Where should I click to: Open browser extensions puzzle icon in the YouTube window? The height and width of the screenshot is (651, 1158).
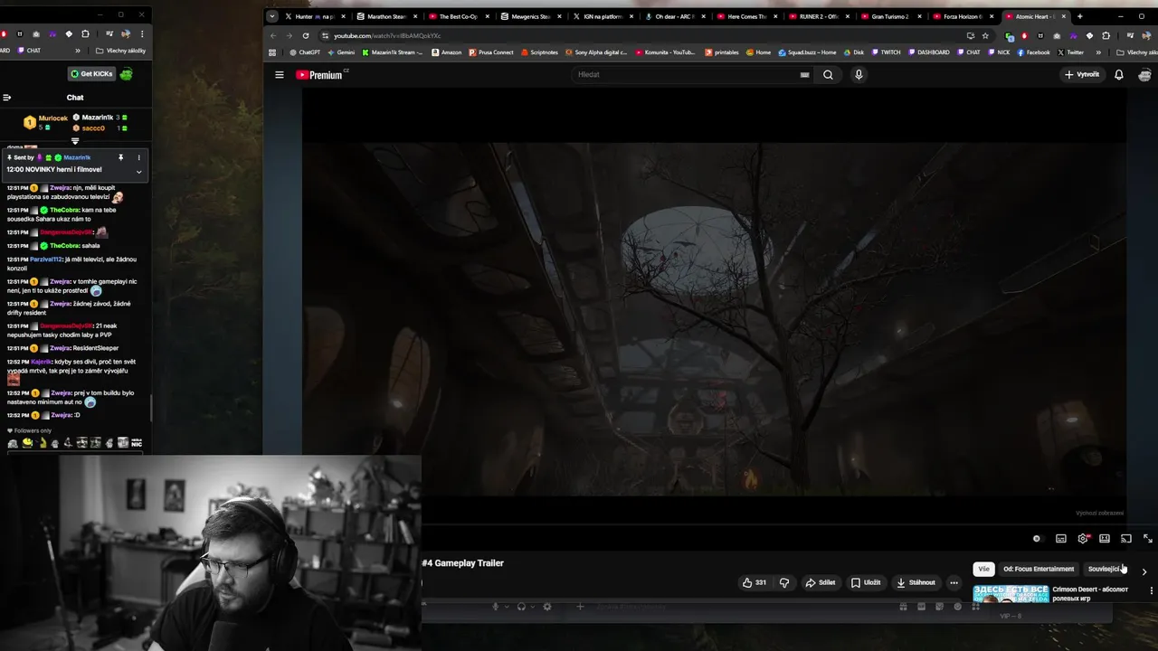click(x=1106, y=35)
